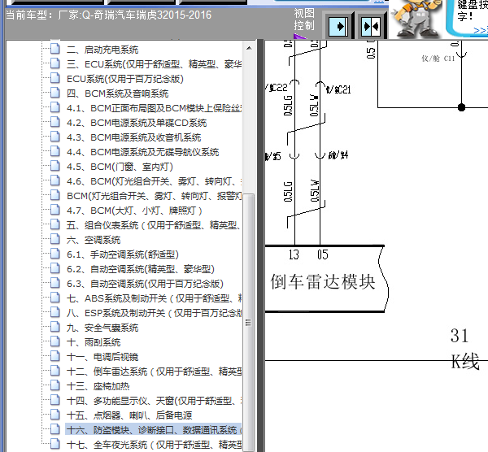Click pin 13 of 倒车雷达模块
The image size is (488, 452).
tap(294, 254)
